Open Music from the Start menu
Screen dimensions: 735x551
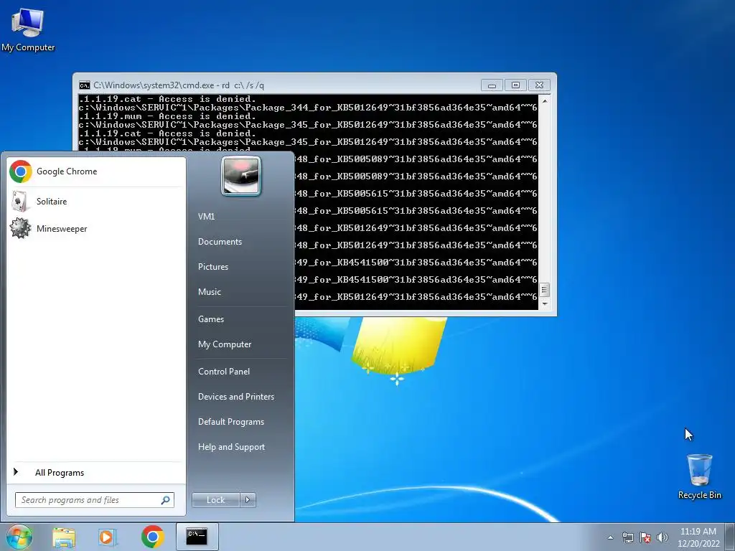point(209,292)
